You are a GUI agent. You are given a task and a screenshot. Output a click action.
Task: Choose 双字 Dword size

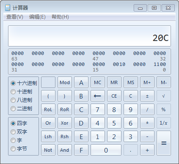[19, 132]
